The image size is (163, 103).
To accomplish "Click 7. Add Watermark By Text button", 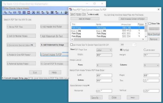I will [x=54, y=36].
